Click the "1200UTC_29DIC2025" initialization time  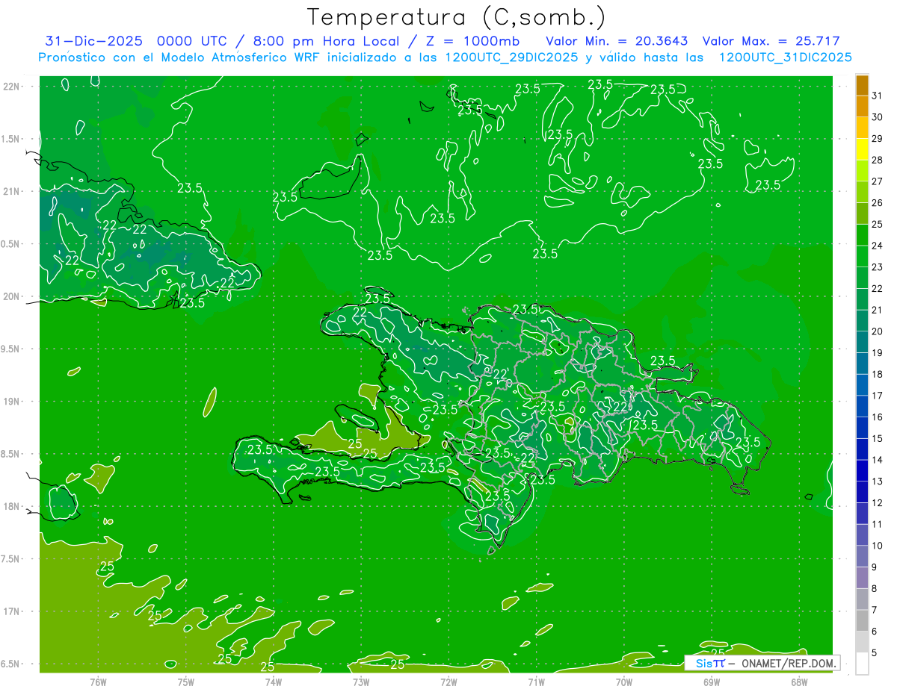tap(510, 57)
